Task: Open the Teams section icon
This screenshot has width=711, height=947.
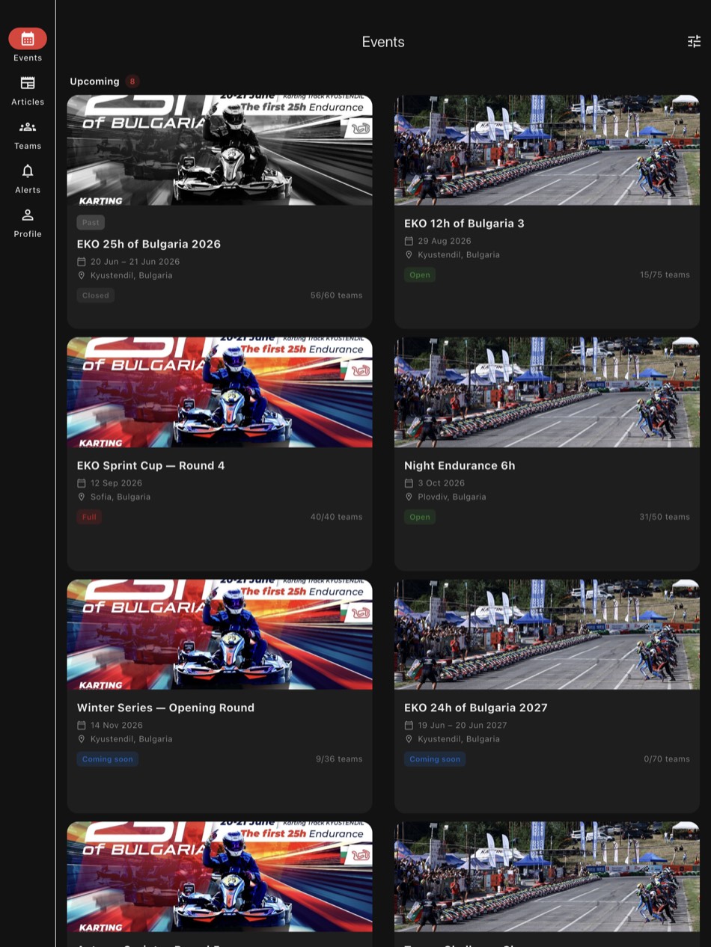Action: click(28, 127)
